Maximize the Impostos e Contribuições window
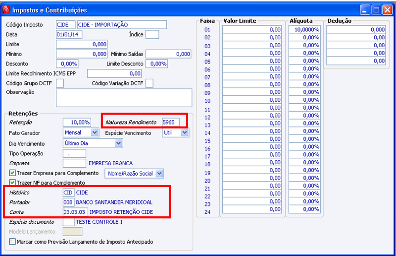The image size is (396, 256). [x=376, y=10]
